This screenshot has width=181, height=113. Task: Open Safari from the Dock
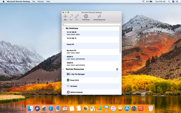pos(51,109)
